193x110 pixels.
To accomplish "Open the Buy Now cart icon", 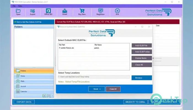I will click(82, 11).
